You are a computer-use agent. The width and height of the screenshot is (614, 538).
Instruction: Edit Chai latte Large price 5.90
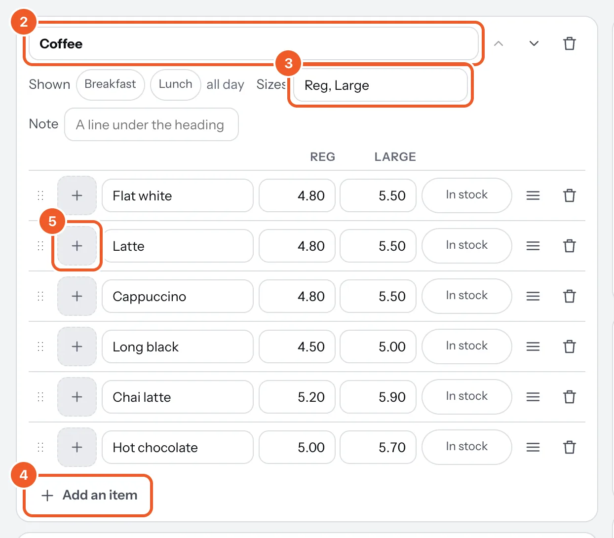[x=378, y=397]
